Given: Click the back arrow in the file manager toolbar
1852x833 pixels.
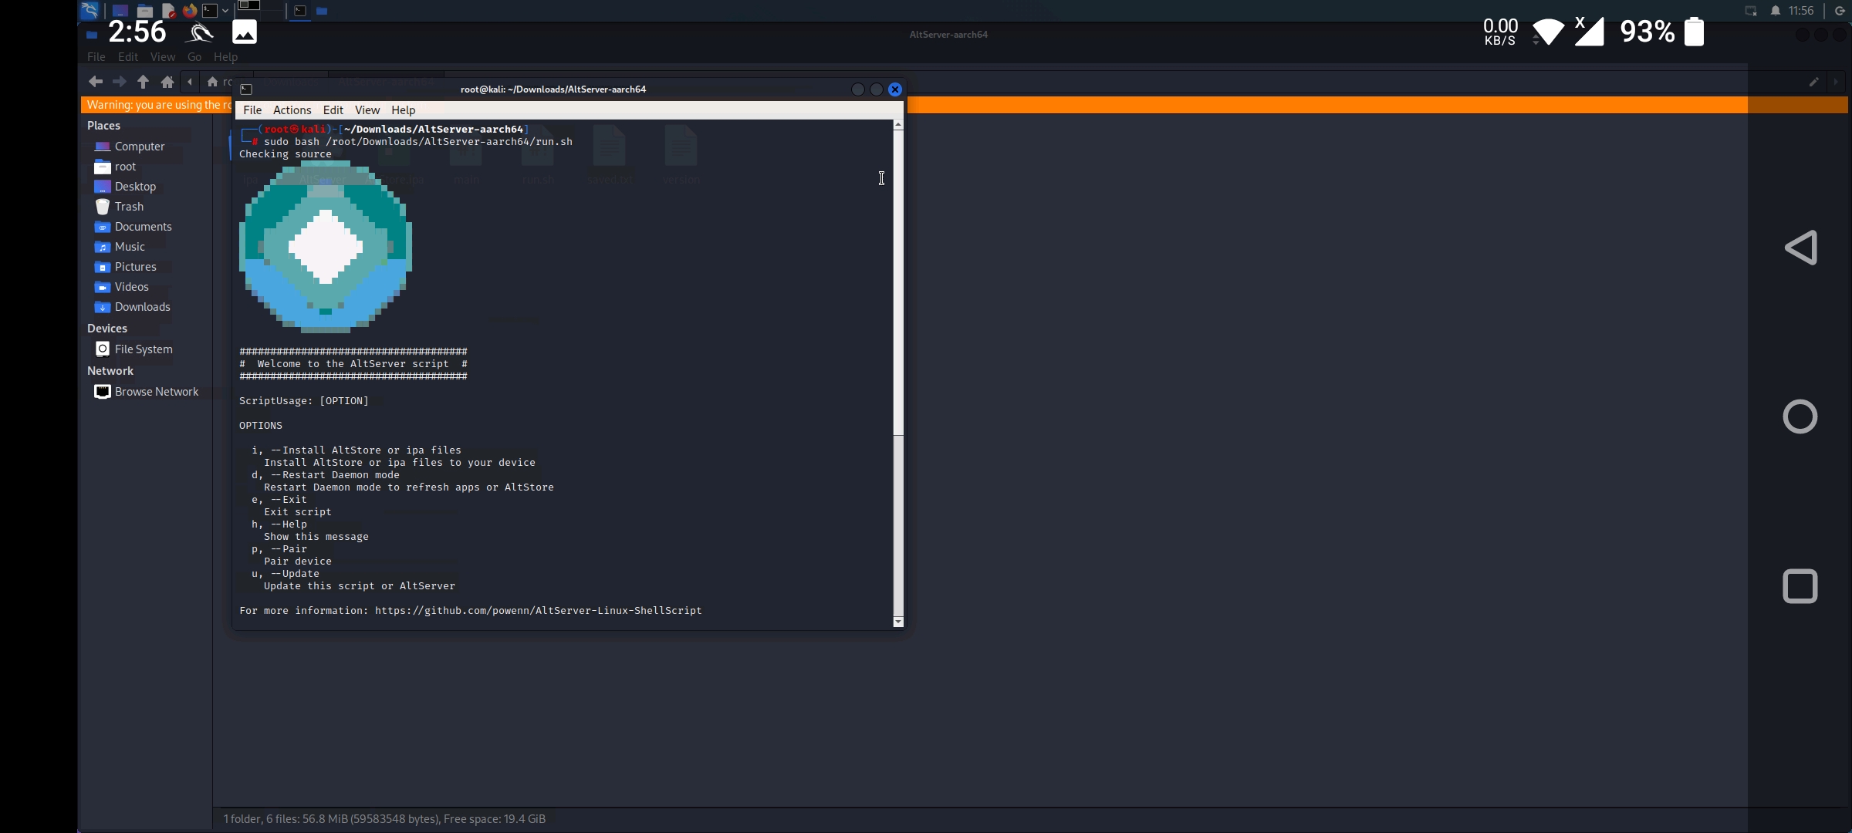Looking at the screenshot, I should [x=95, y=81].
